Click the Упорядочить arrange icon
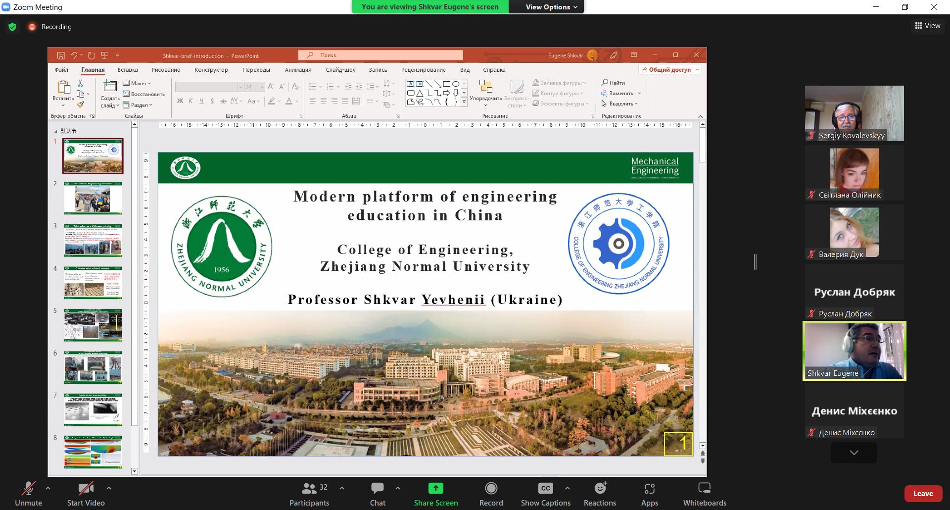The height and width of the screenshot is (510, 950). (485, 87)
